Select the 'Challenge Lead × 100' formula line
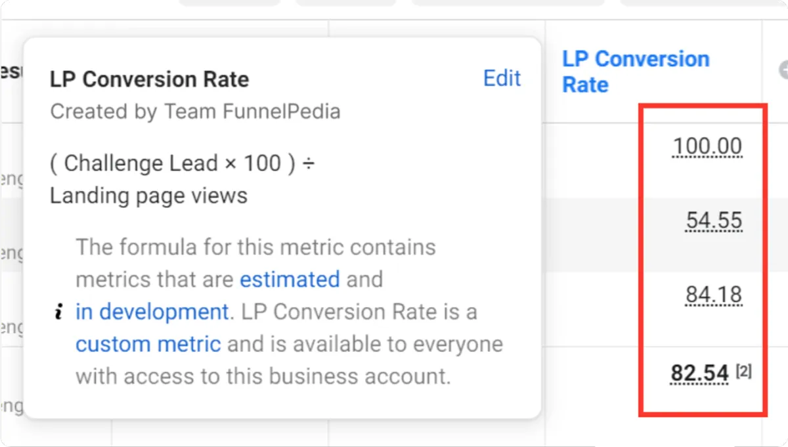788x447 pixels. [x=182, y=163]
